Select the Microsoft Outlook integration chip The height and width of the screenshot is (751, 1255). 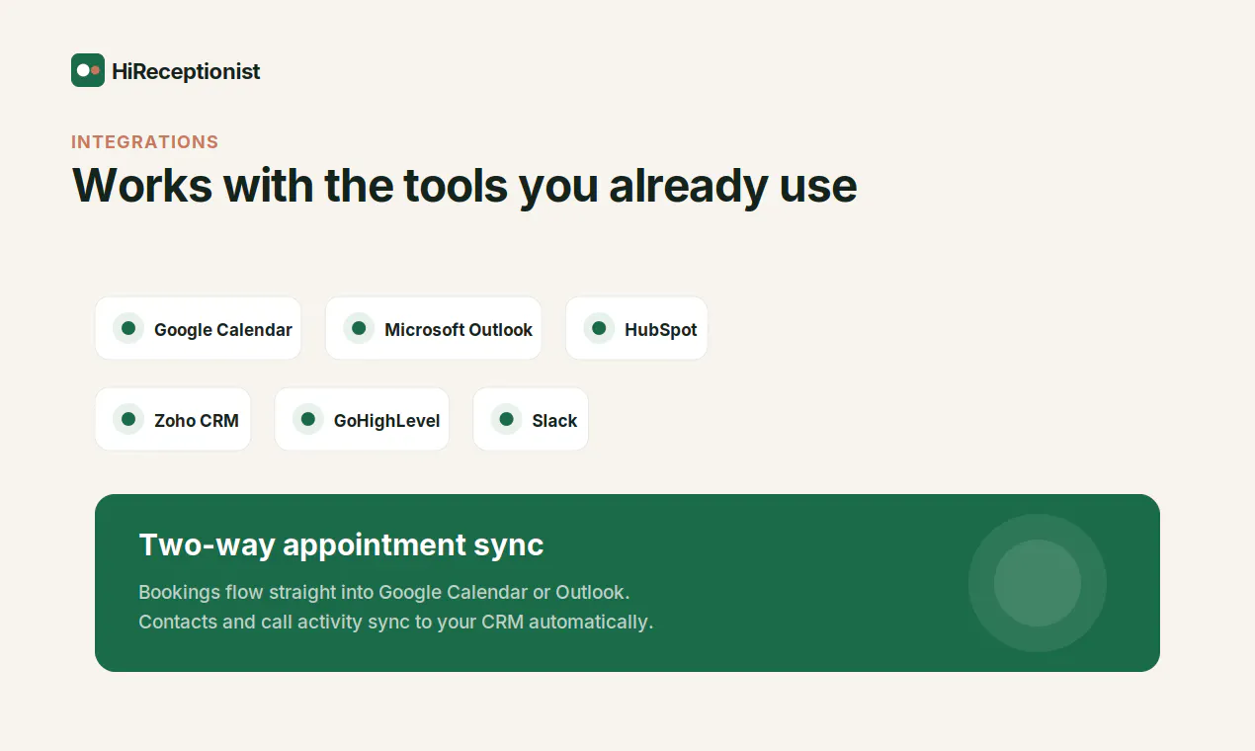click(433, 329)
